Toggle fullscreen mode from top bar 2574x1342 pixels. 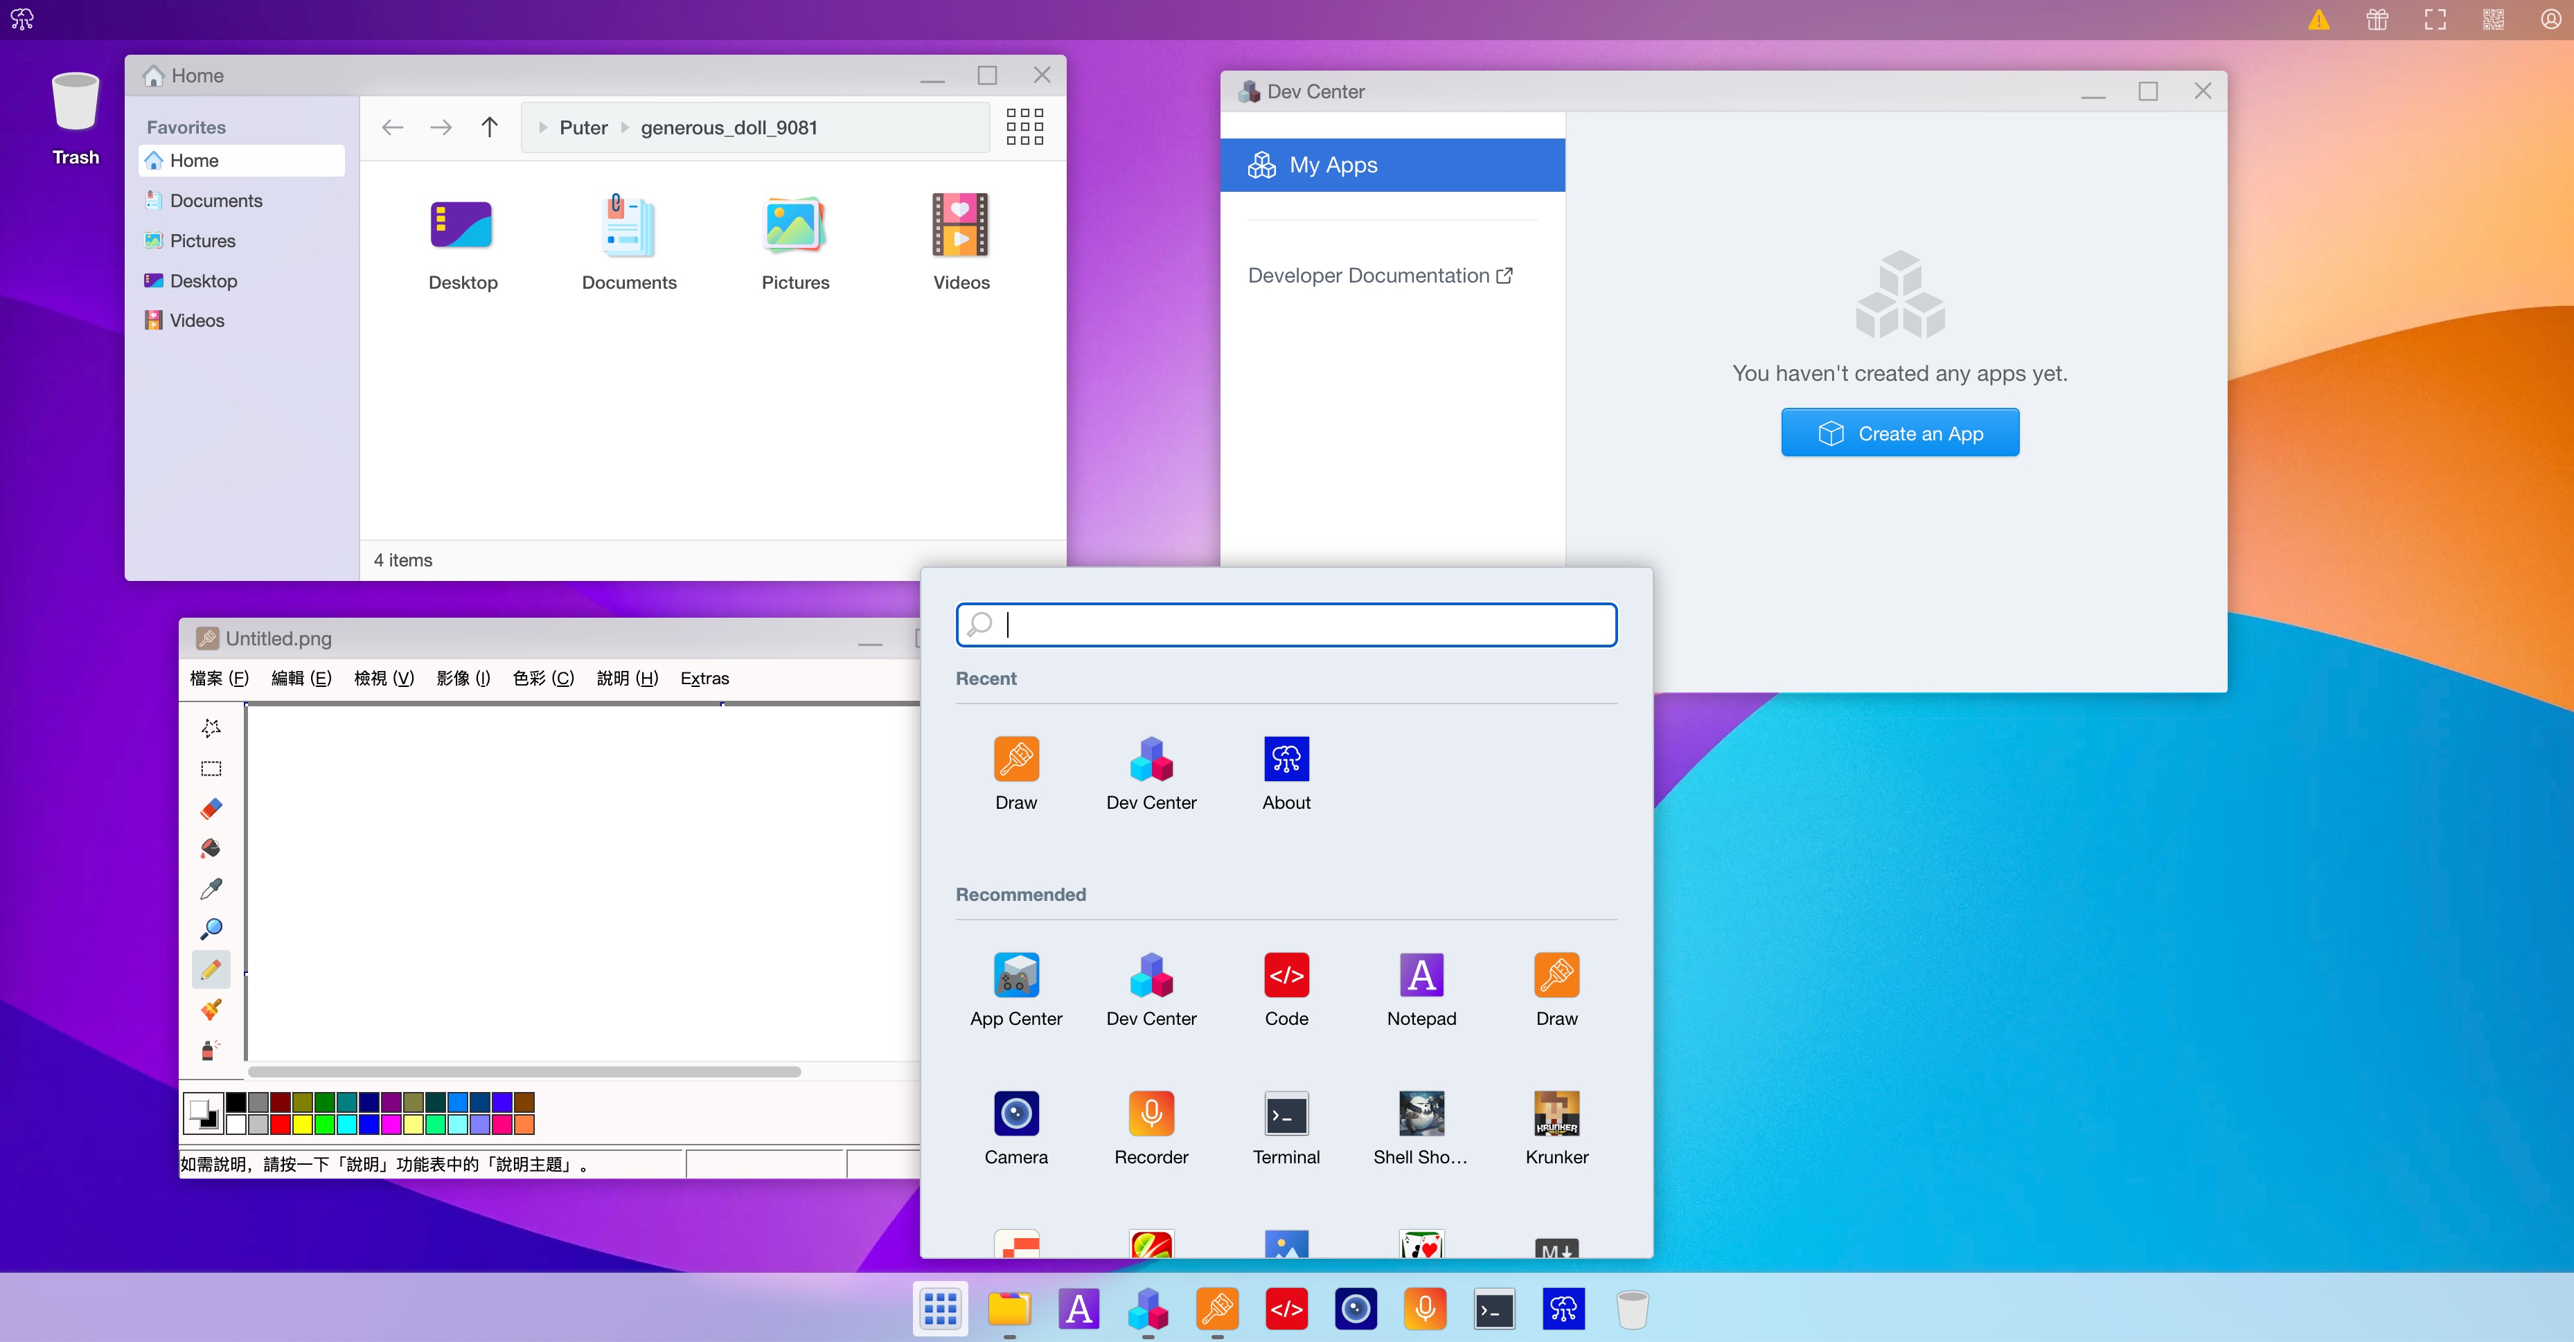click(2435, 19)
